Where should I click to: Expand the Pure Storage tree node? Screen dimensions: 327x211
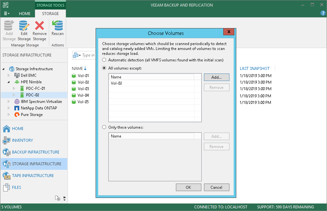[8, 115]
